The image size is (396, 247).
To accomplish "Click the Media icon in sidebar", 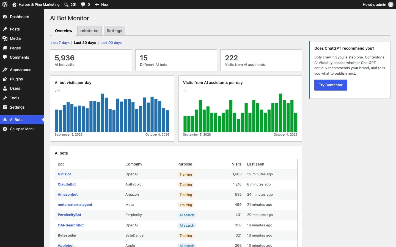I will coord(5,38).
